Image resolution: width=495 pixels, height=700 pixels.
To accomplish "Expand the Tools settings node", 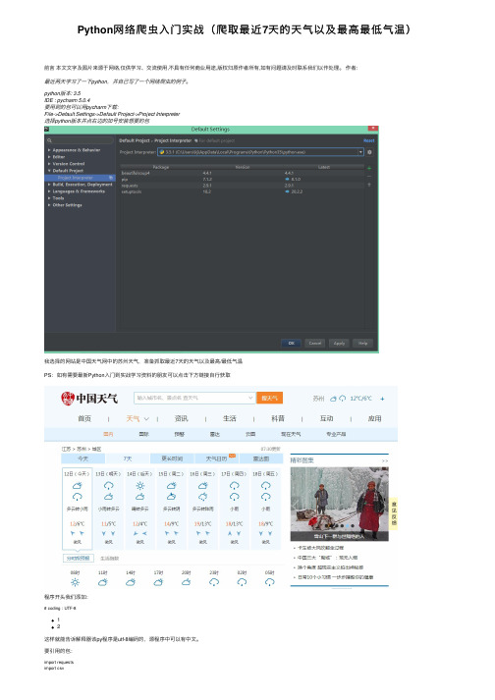I will tap(49, 198).
